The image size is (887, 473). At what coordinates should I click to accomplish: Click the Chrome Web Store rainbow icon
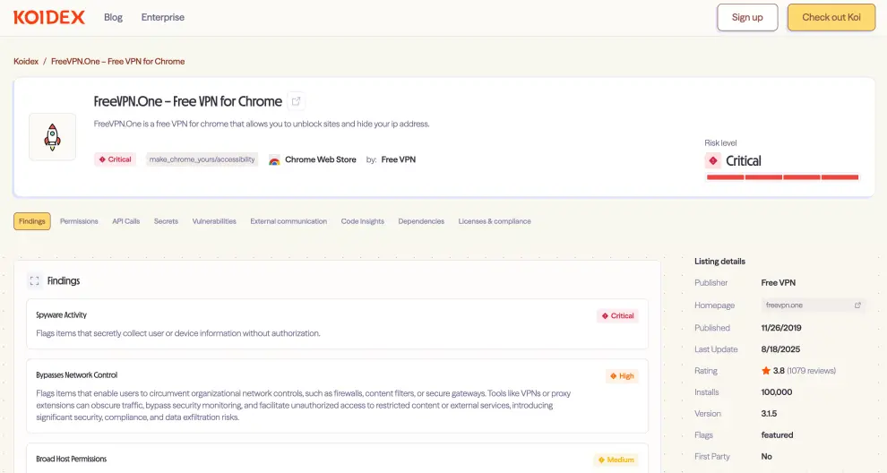275,160
